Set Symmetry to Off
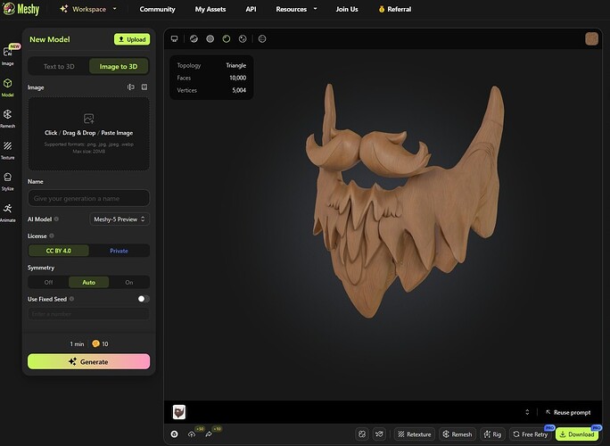Image resolution: width=610 pixels, height=446 pixels. point(48,282)
